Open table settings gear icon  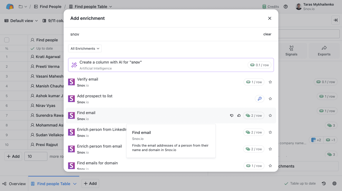click(334, 183)
